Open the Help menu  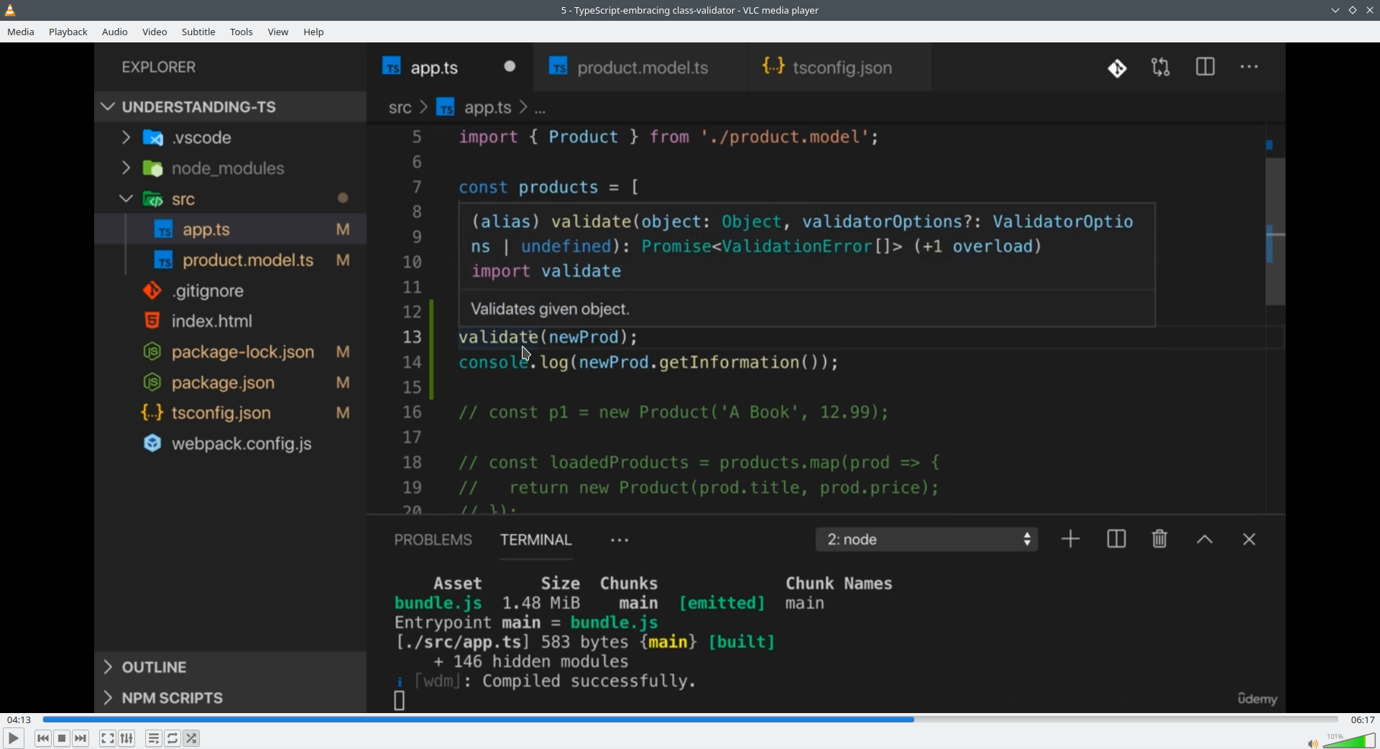314,32
